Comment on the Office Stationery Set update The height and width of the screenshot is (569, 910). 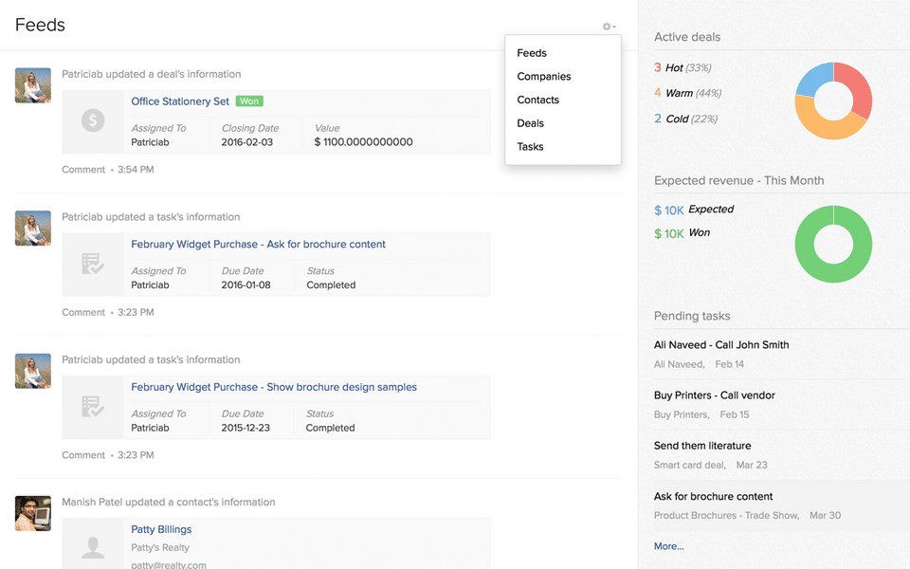(x=83, y=170)
